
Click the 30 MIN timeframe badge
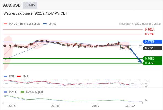pos(30,5)
